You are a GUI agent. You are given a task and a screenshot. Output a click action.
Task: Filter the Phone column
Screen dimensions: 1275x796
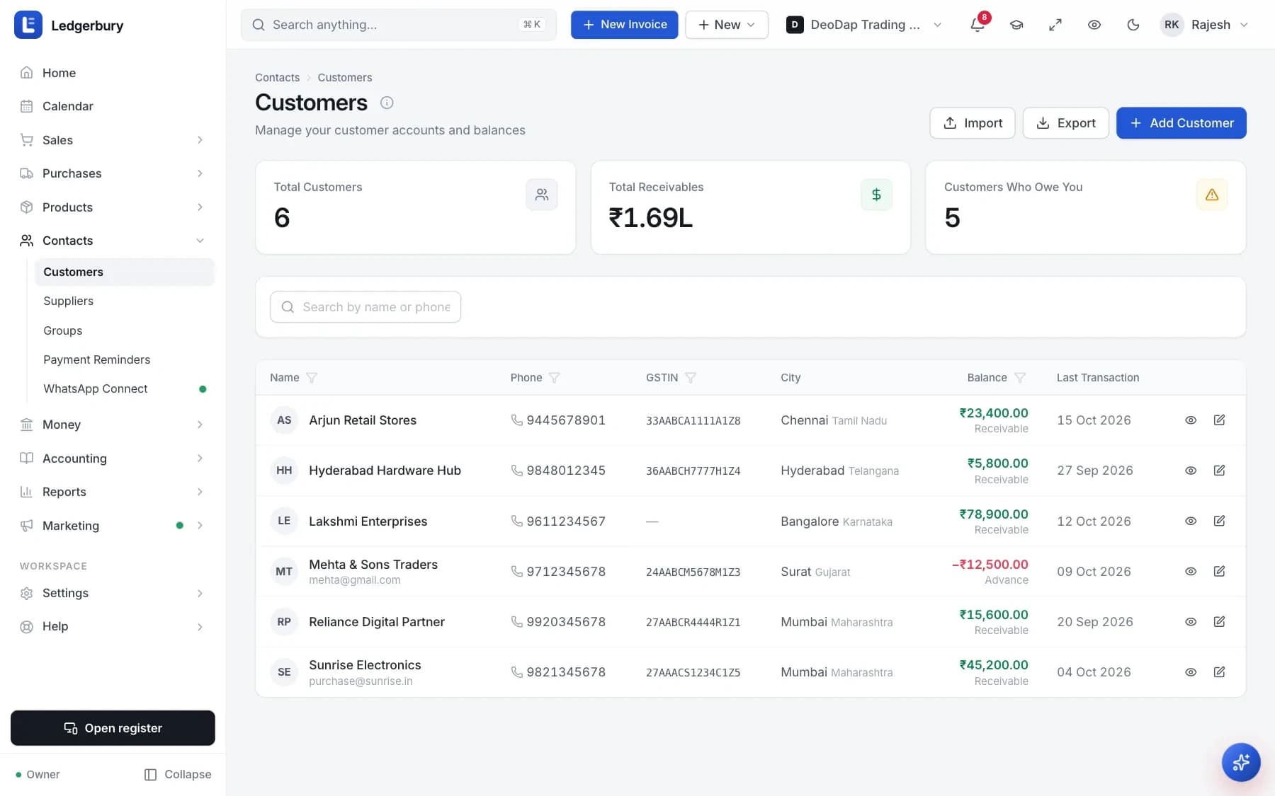tap(555, 378)
